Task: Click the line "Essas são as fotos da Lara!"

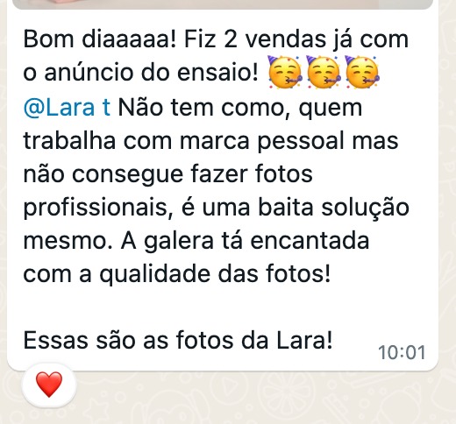Action: pos(178,341)
